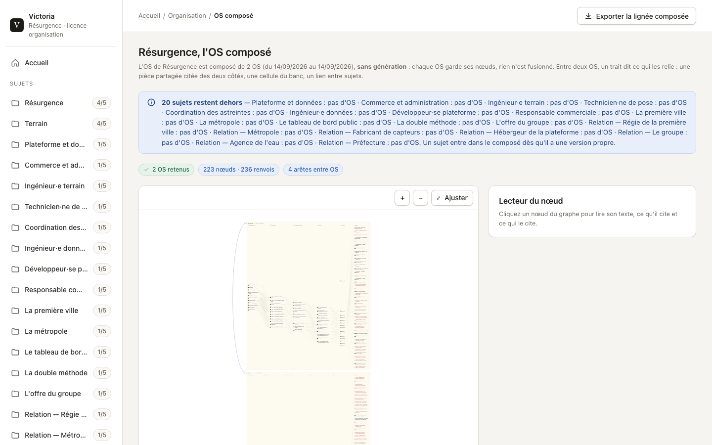This screenshot has width=712, height=445.
Task: Click the folder icon beside Technicien·ne de…
Action: 15,207
